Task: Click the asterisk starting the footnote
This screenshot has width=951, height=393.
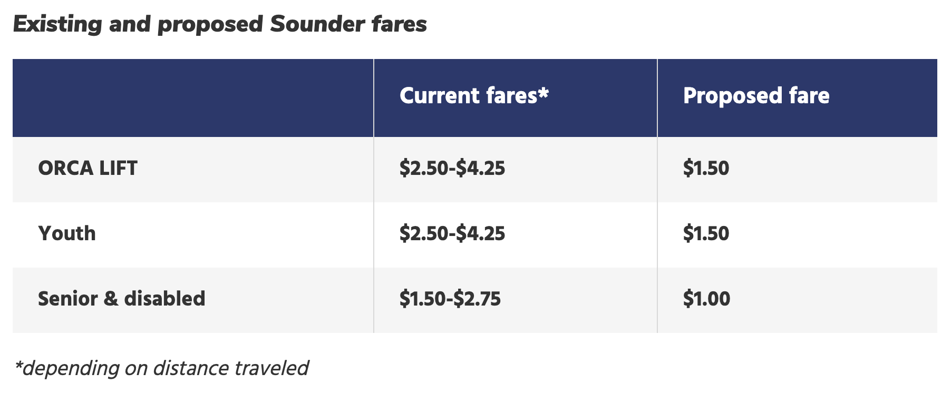Action: (18, 365)
